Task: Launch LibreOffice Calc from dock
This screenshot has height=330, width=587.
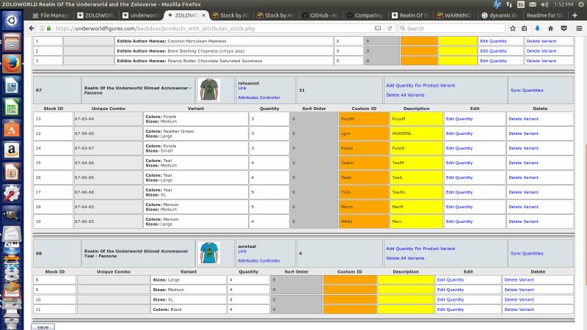Action: (12, 107)
